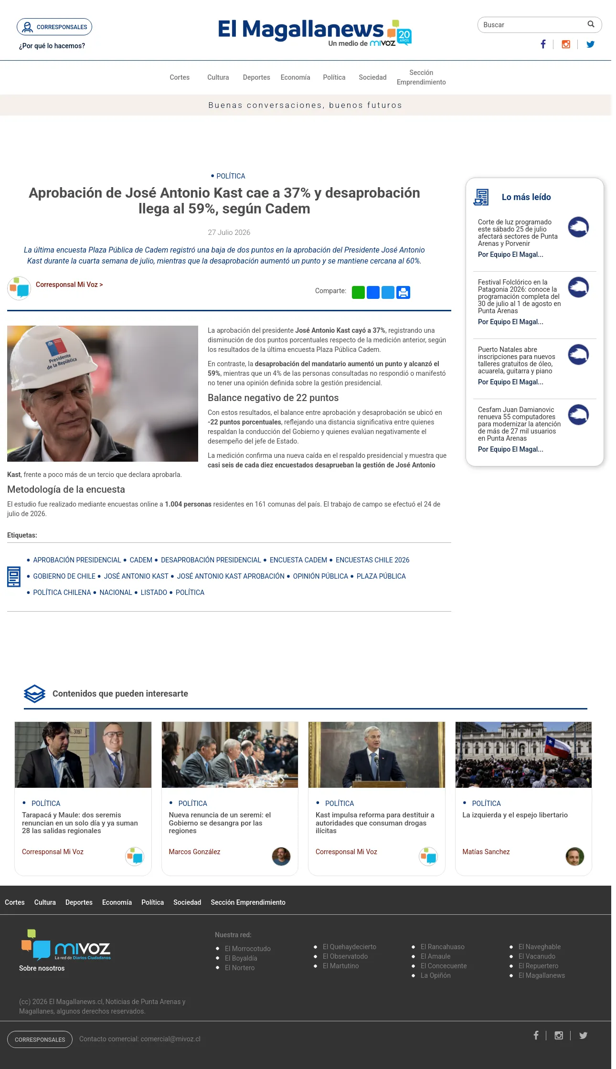Screen dimensions: 616x1069
Task: Click the round icon beside the Cesfam Juan Damianovic story
Action: point(578,415)
